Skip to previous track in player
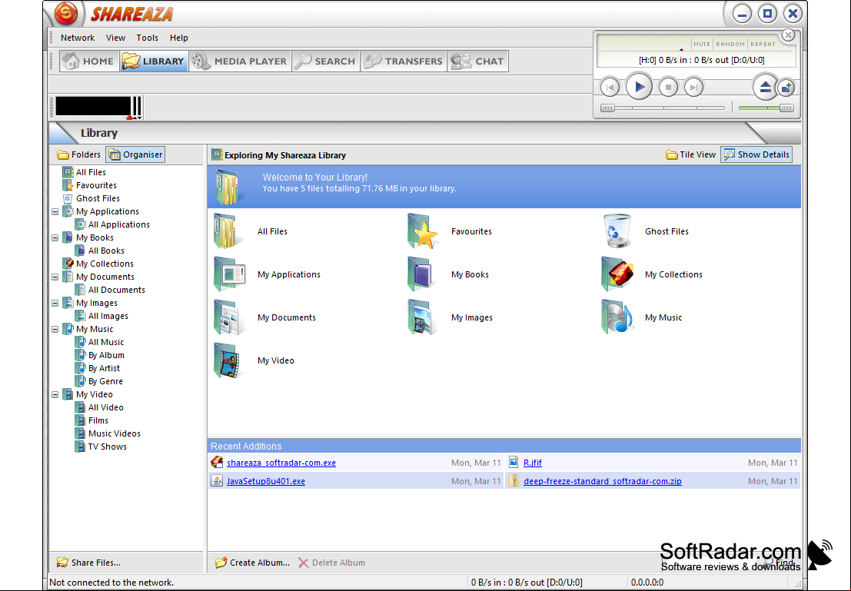 (x=610, y=87)
